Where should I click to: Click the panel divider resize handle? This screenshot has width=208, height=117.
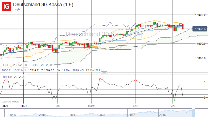click(104, 73)
